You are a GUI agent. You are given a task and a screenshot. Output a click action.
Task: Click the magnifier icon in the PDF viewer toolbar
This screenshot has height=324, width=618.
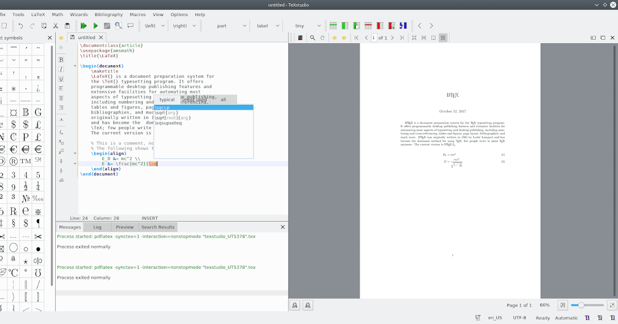[x=312, y=38]
